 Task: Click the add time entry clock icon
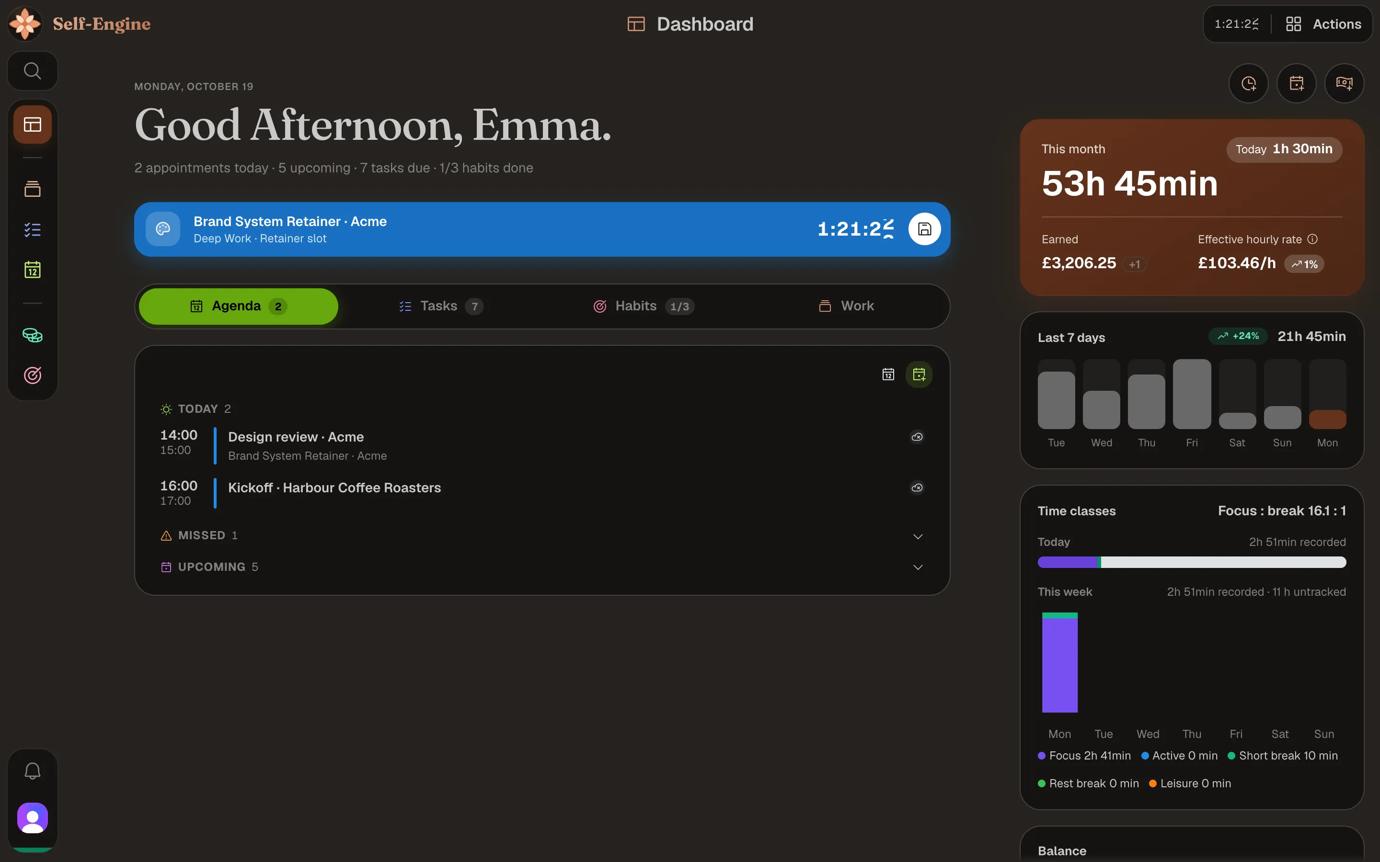coord(1249,83)
